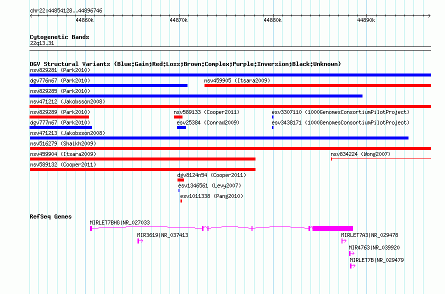Click the nsv834224 thin red line
The height and width of the screenshot is (294, 445).
[x=381, y=159]
